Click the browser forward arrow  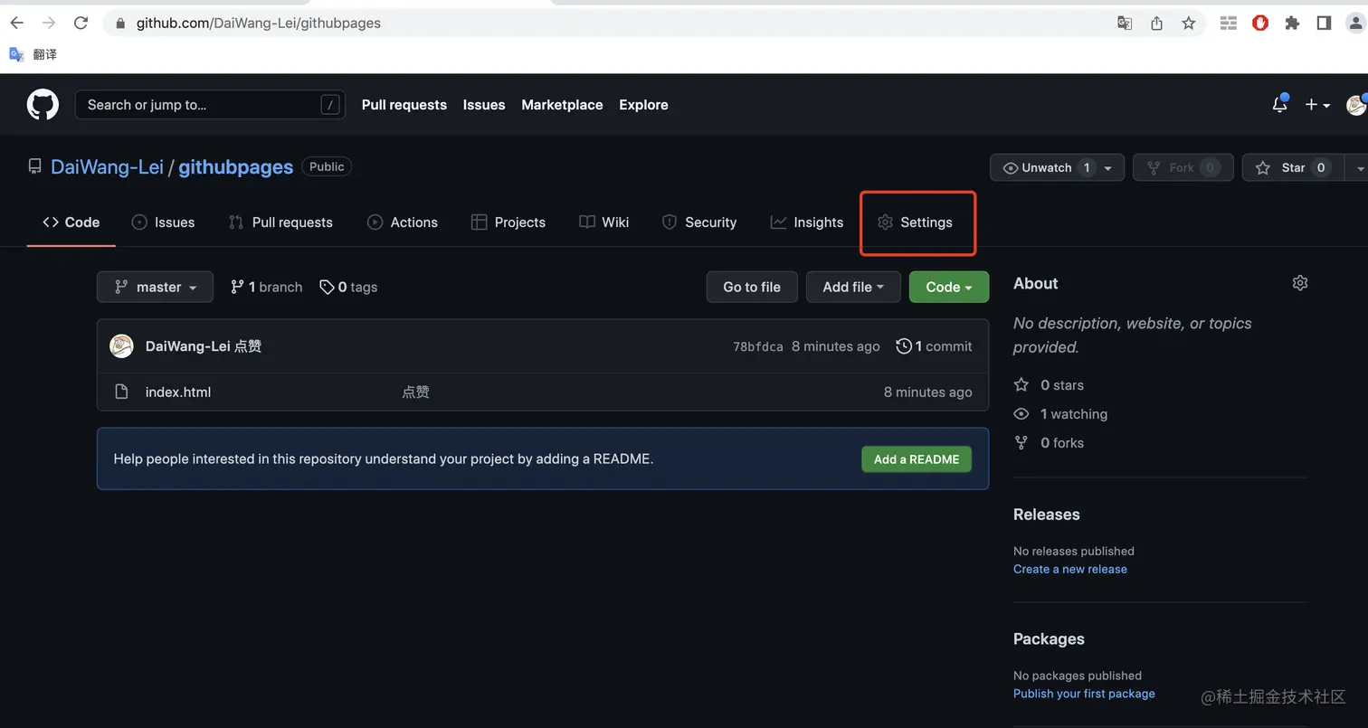point(49,23)
